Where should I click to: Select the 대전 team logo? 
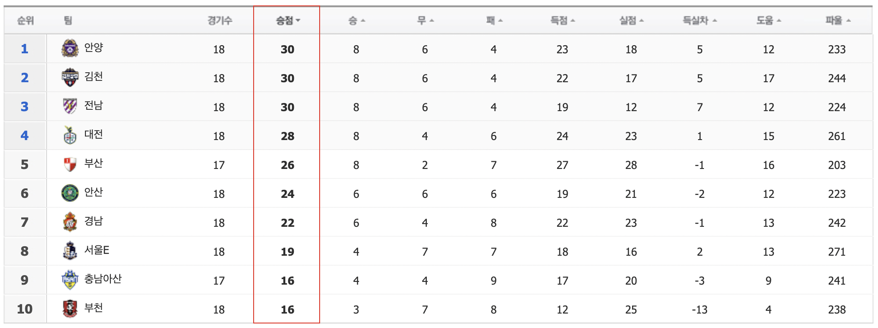70,135
